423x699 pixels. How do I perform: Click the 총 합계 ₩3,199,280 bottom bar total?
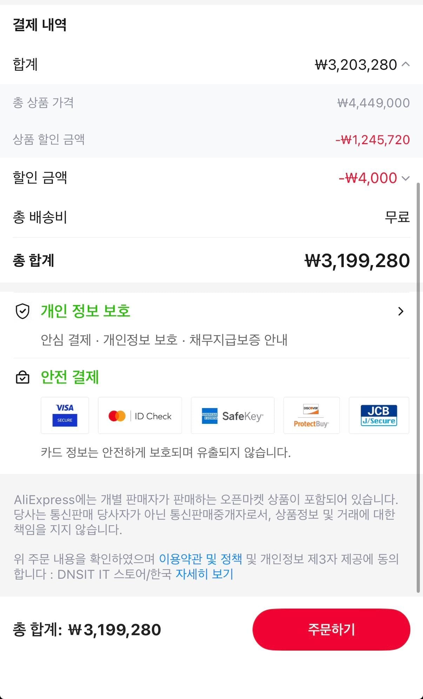tap(87, 630)
